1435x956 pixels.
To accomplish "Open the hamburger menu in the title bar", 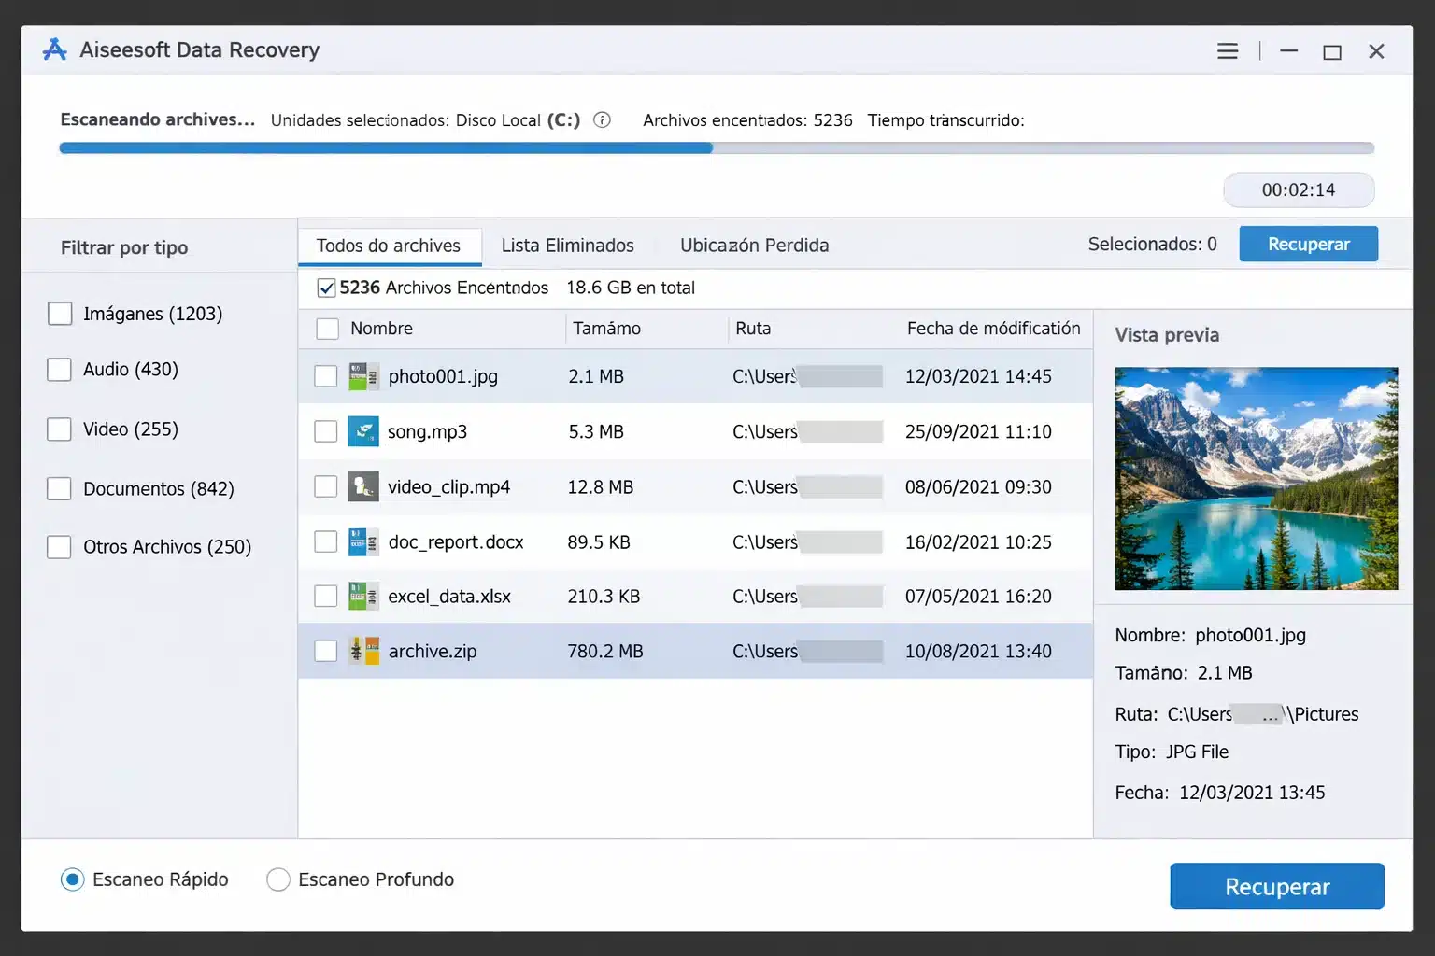I will (1227, 50).
